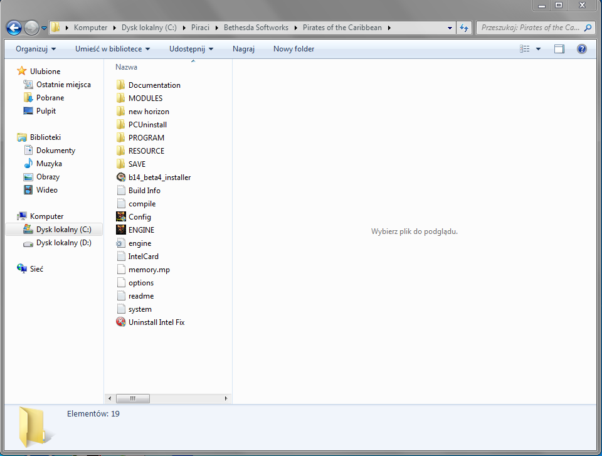
Task: Open Obrazy library
Action: (x=42, y=177)
